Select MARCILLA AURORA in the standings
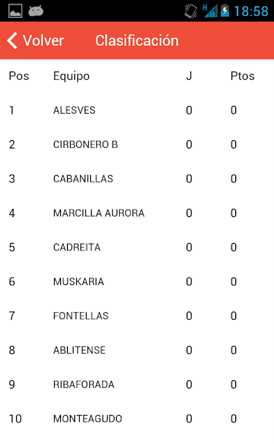274x444 pixels. [x=137, y=213]
